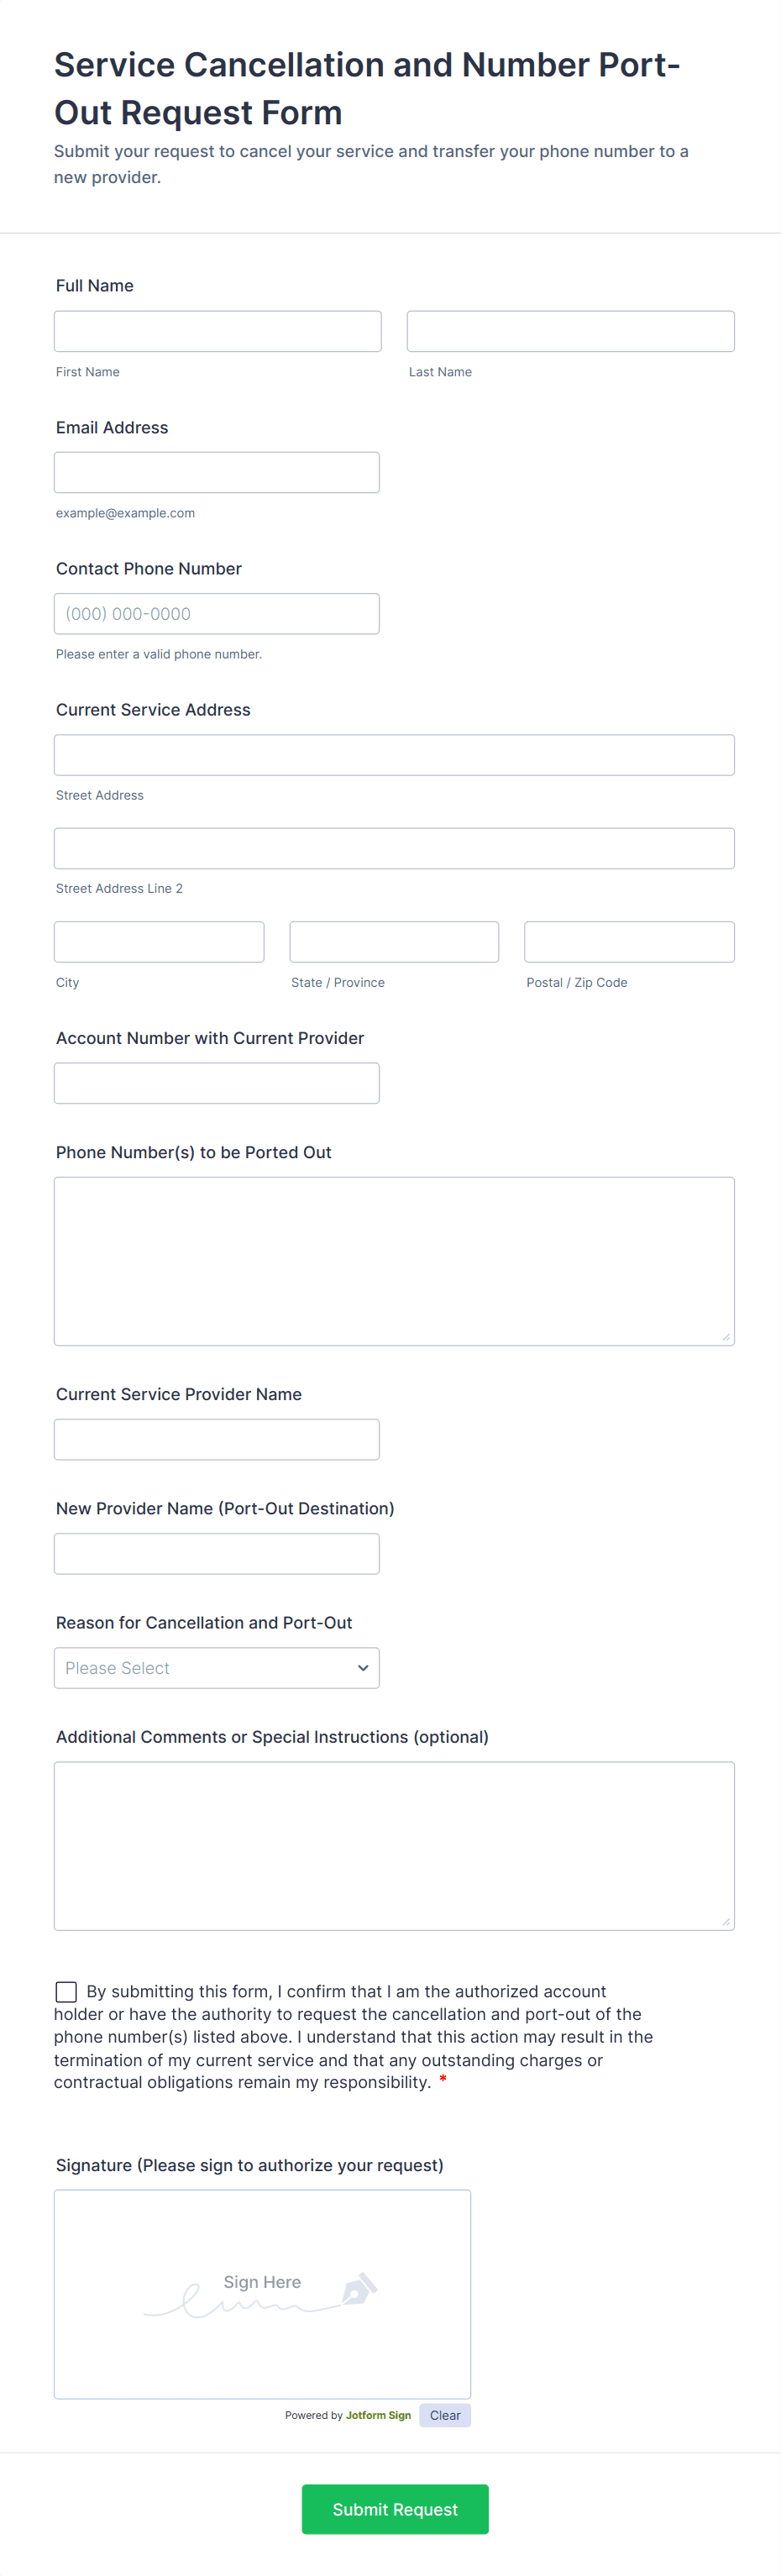
Task: Select the City input field
Action: (x=158, y=940)
